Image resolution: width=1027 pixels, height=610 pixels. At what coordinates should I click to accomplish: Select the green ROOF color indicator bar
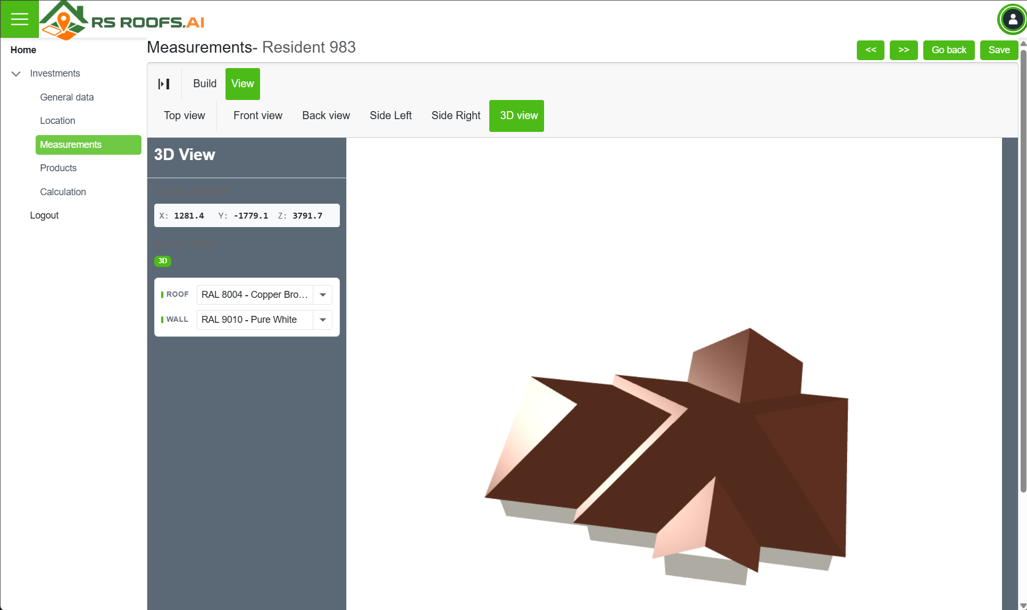pyautogui.click(x=162, y=294)
